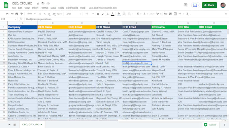The height and width of the screenshot is (128, 229).
Task: Open the Arial font dropdown
Action: (74, 14)
